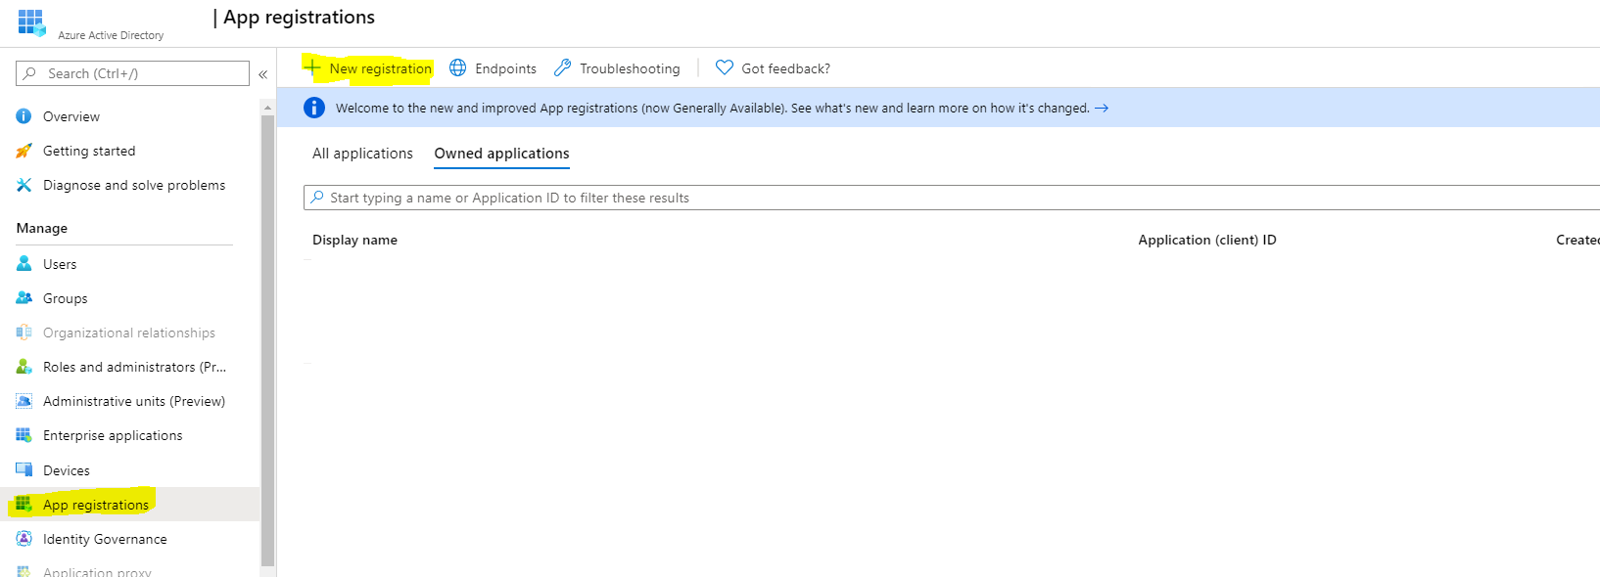Click the Groups people icon
Viewport: 1600px width, 577px height.
24,298
